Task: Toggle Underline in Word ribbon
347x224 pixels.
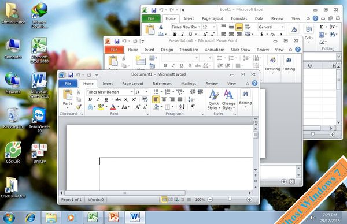Action: tap(106, 99)
